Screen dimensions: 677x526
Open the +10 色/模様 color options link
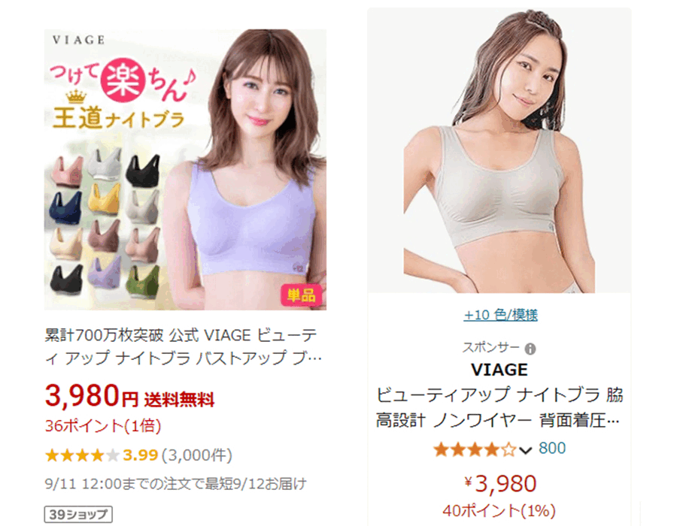pos(500,315)
